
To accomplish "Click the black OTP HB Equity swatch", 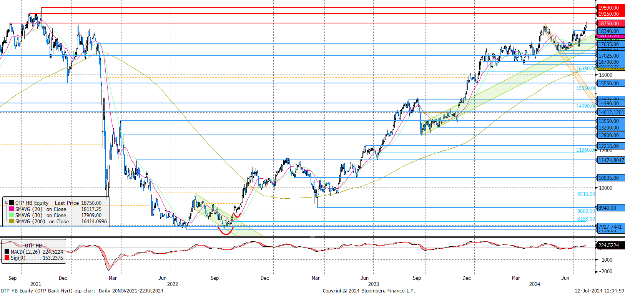I will 12,203.
